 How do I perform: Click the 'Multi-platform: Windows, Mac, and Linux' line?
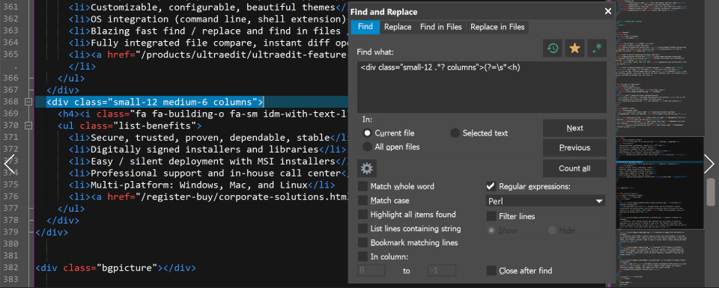click(201, 185)
